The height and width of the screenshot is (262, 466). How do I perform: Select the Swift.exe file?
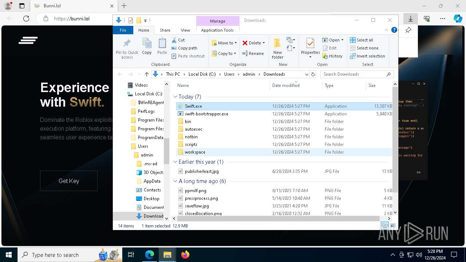284,106
